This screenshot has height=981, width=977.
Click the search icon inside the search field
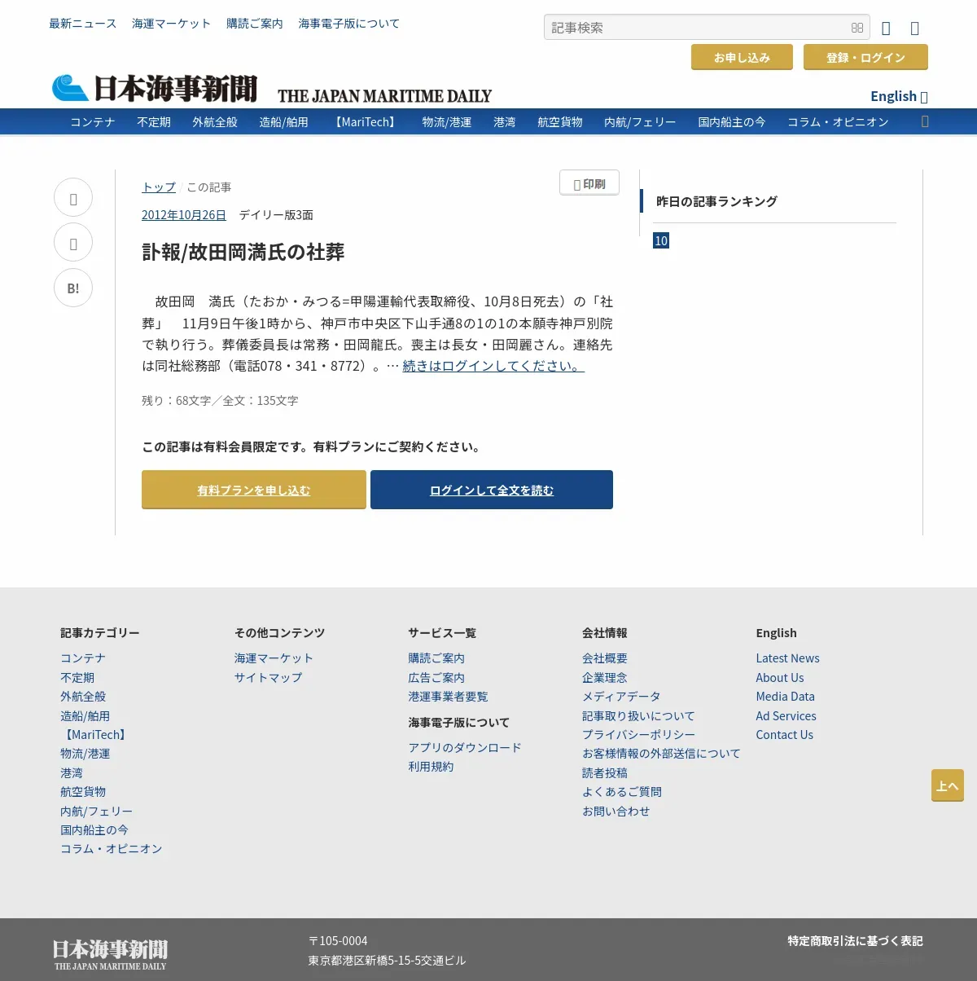click(x=857, y=28)
